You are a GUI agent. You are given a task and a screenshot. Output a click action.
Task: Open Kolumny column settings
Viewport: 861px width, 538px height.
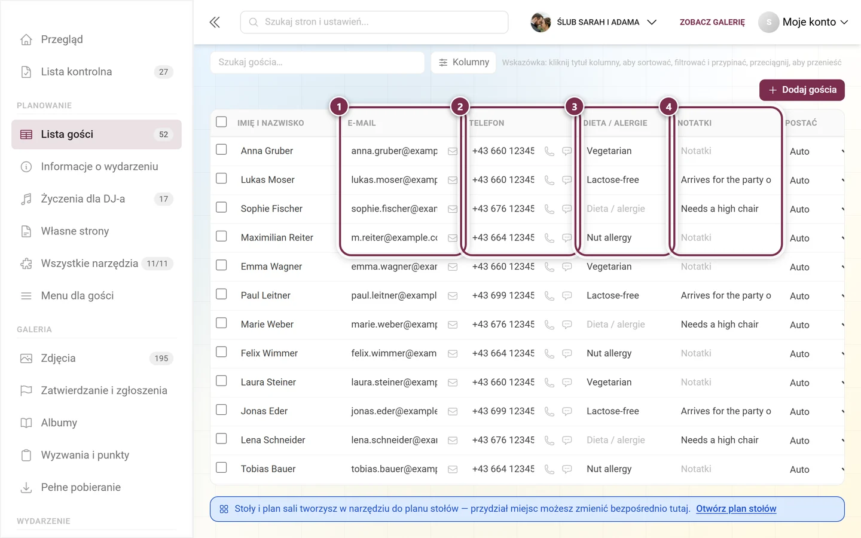coord(463,62)
